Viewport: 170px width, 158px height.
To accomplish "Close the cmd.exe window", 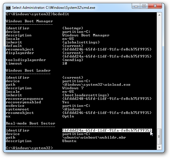I will pos(155,6).
